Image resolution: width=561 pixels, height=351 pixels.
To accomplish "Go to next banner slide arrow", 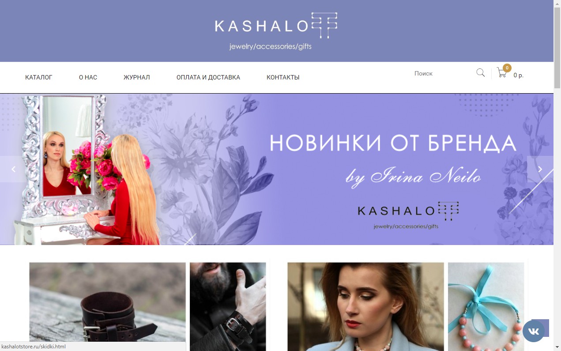I will point(540,169).
